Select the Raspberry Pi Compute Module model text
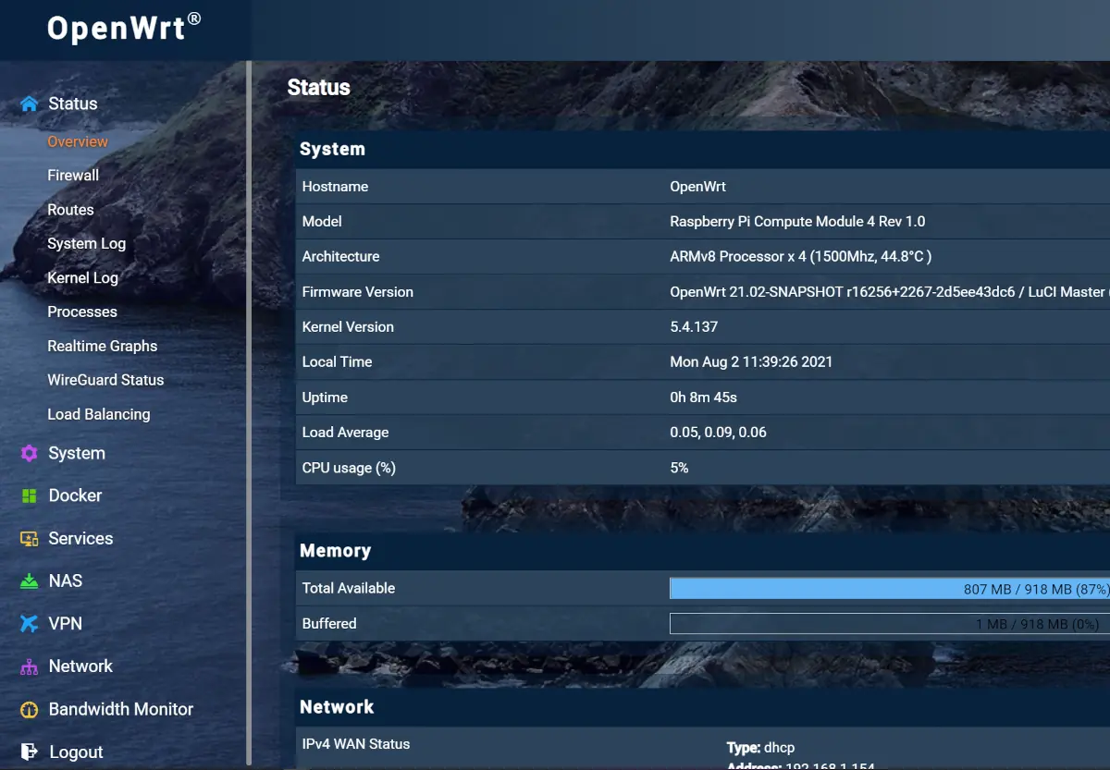Viewport: 1110px width, 770px height. [797, 222]
